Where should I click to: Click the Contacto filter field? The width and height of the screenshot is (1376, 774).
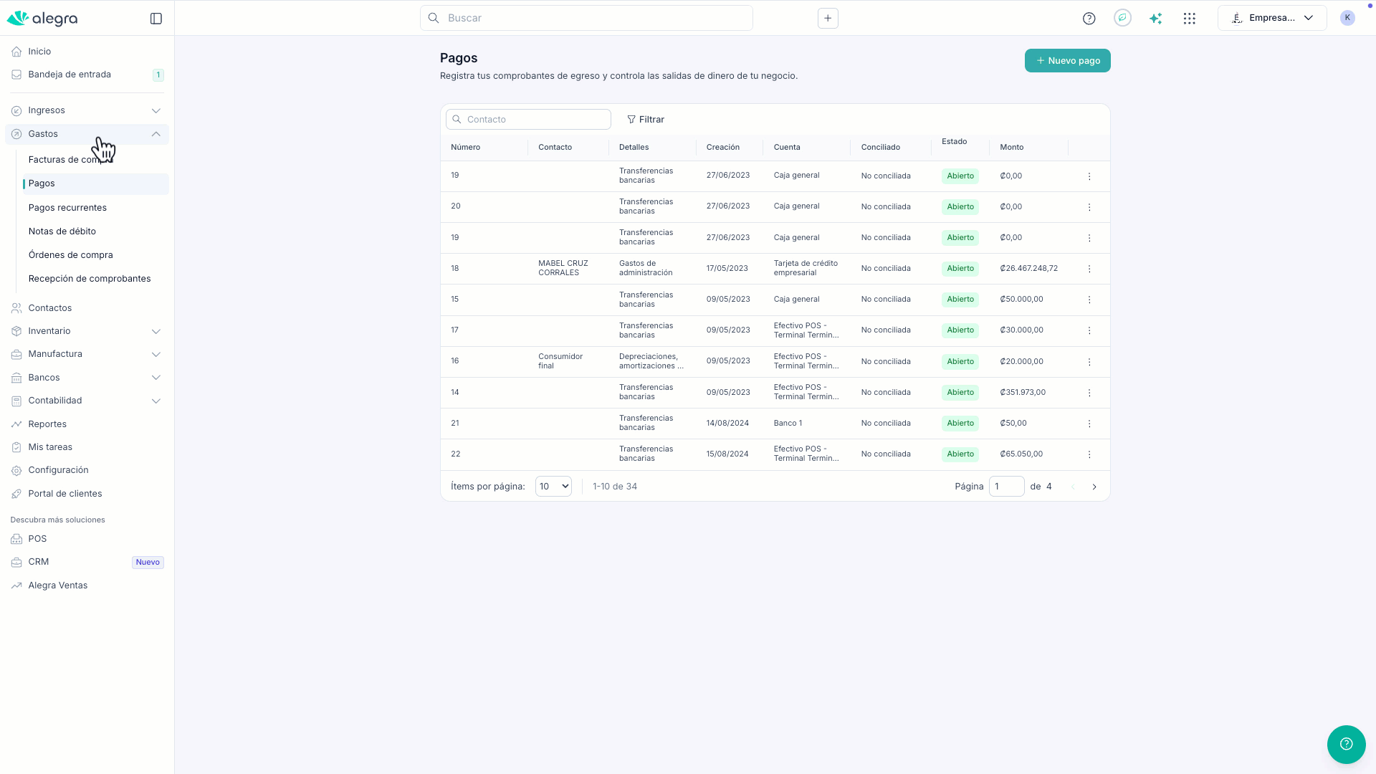[528, 120]
